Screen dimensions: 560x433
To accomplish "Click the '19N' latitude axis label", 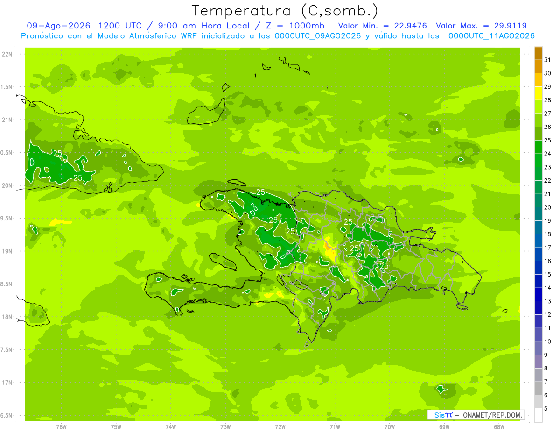I will click(x=7, y=251).
